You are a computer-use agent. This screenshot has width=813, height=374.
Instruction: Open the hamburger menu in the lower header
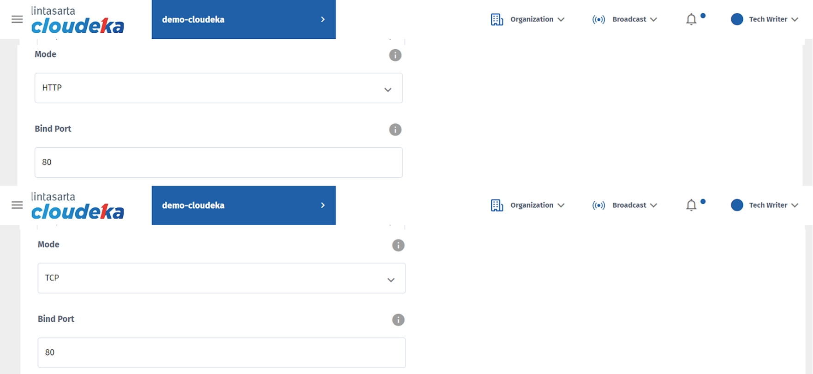pyautogui.click(x=17, y=205)
